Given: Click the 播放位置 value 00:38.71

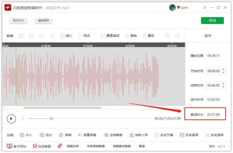Looking at the screenshot, I should pos(213,56).
